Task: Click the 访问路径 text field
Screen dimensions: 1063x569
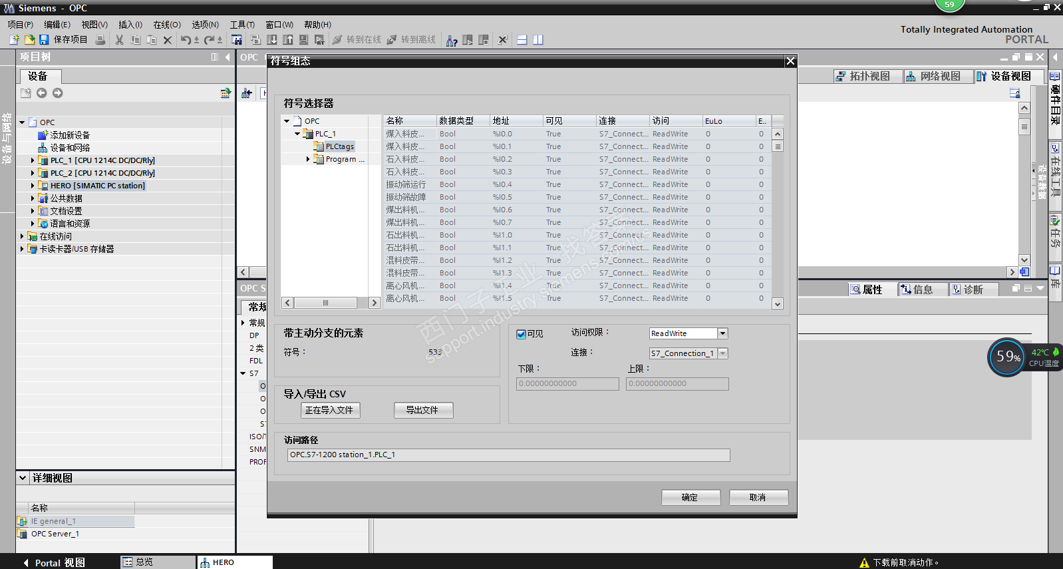Action: pyautogui.click(x=509, y=455)
